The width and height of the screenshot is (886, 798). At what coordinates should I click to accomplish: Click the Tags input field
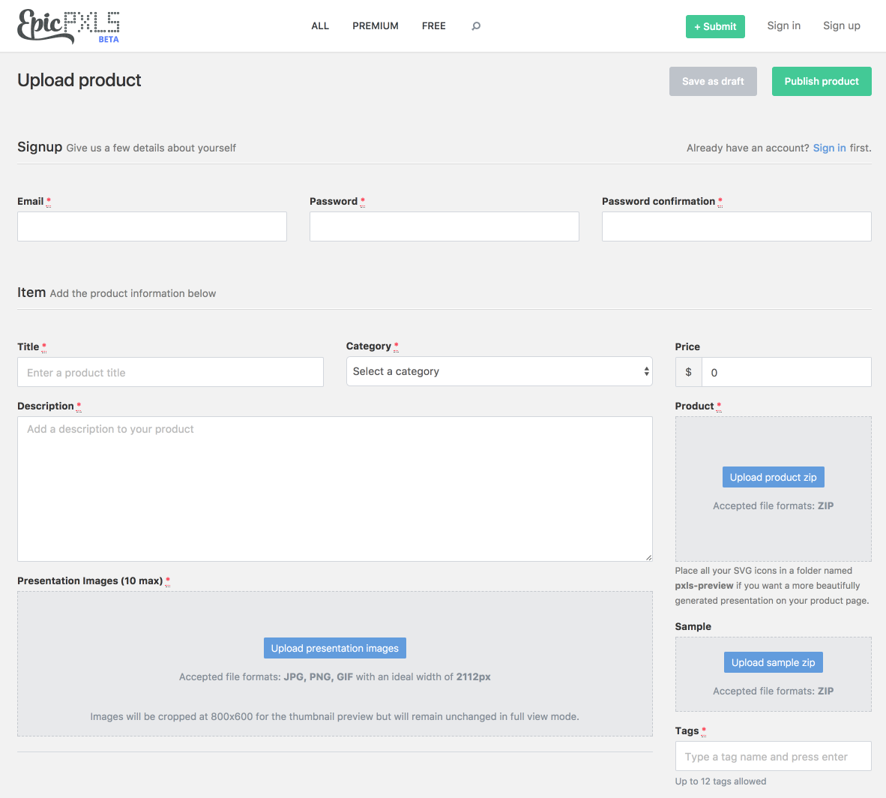(773, 756)
